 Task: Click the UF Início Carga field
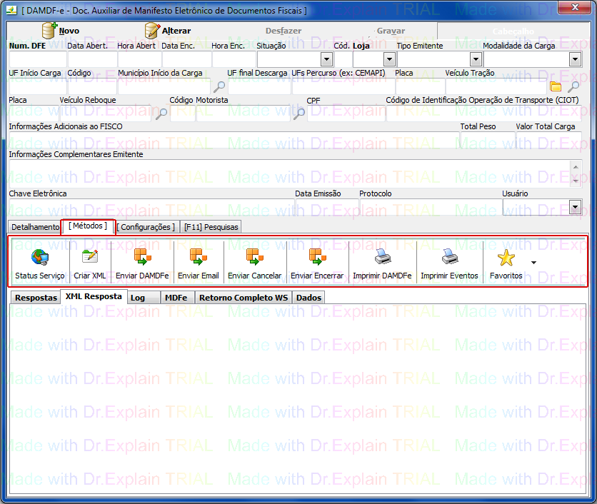(x=38, y=87)
